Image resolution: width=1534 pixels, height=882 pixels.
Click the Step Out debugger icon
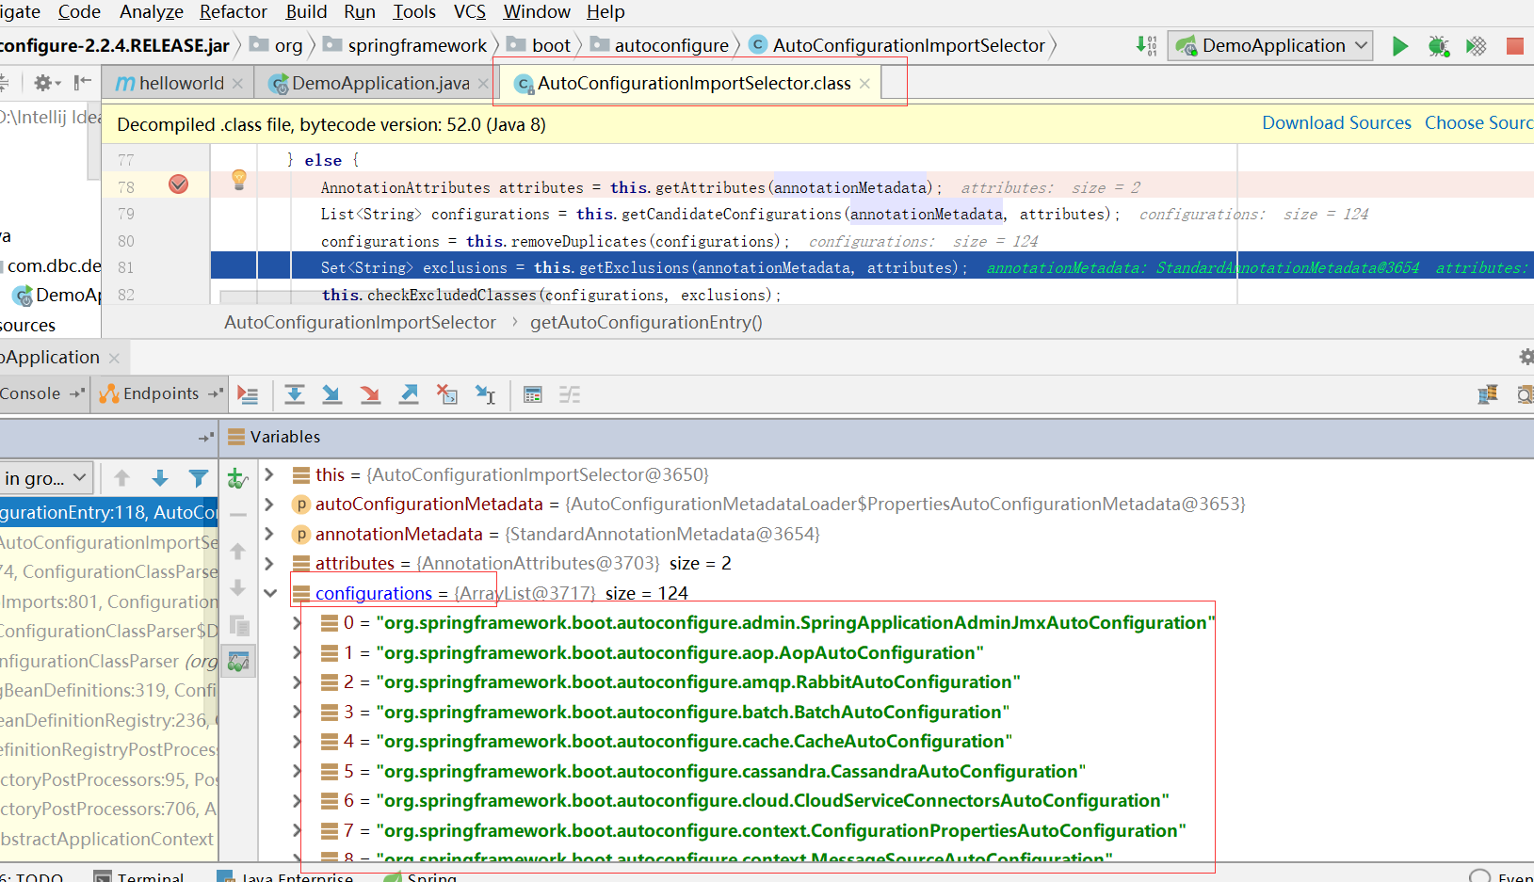pos(409,394)
